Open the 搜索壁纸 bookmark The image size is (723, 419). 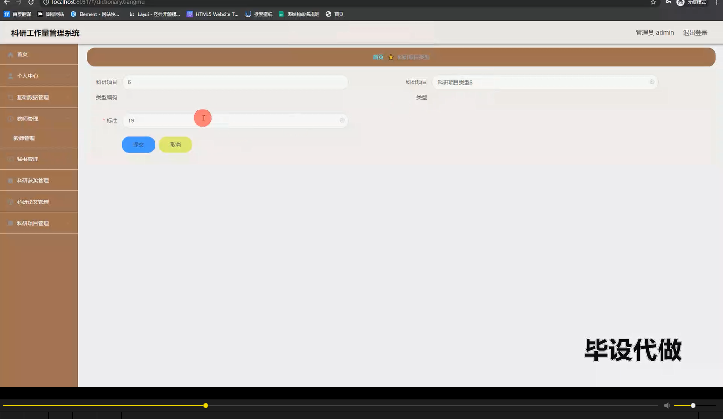click(259, 14)
